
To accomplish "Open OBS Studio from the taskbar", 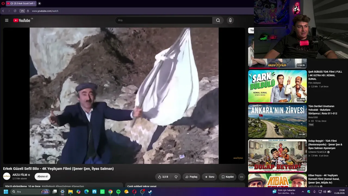I will [x=142, y=192].
